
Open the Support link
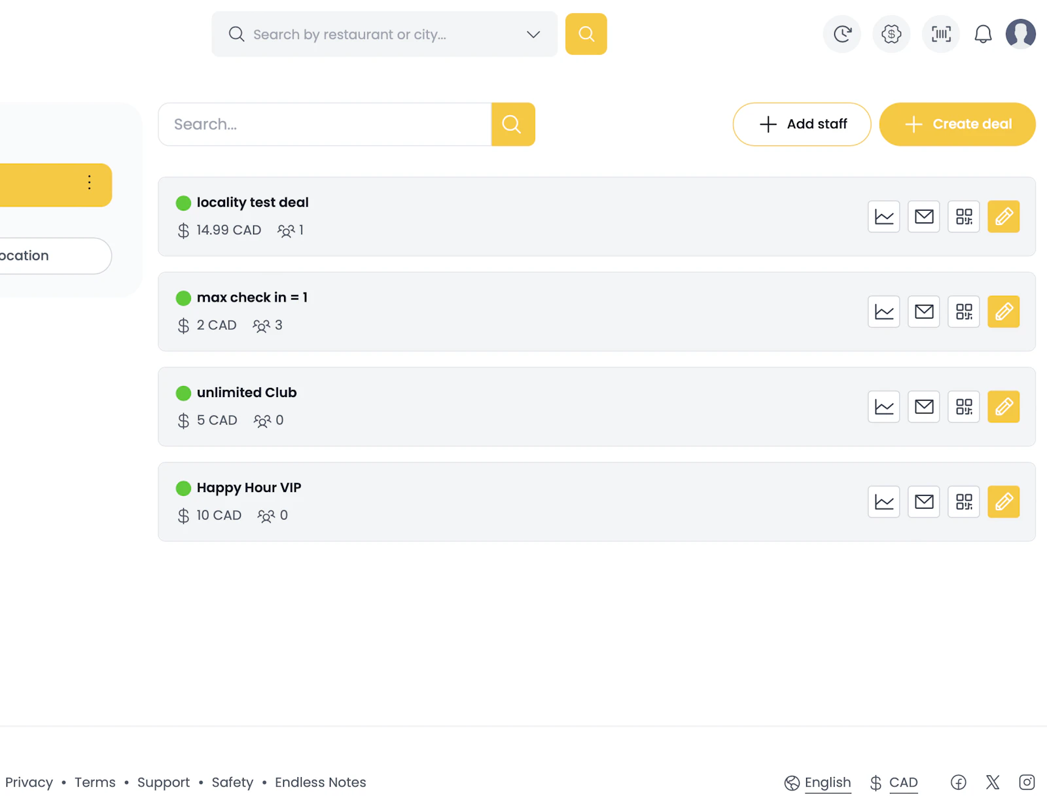point(164,782)
